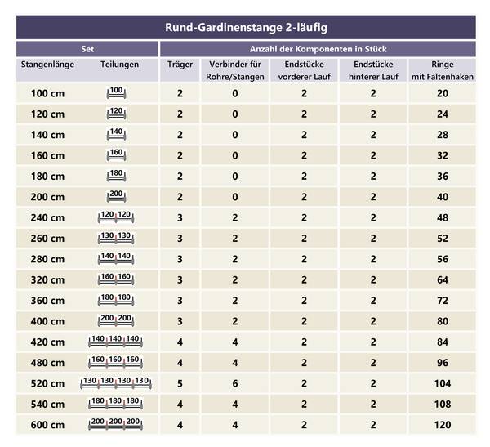Click the 'Endstücke vorderer Lauf' header
This screenshot has height=447, width=490.
click(x=305, y=70)
